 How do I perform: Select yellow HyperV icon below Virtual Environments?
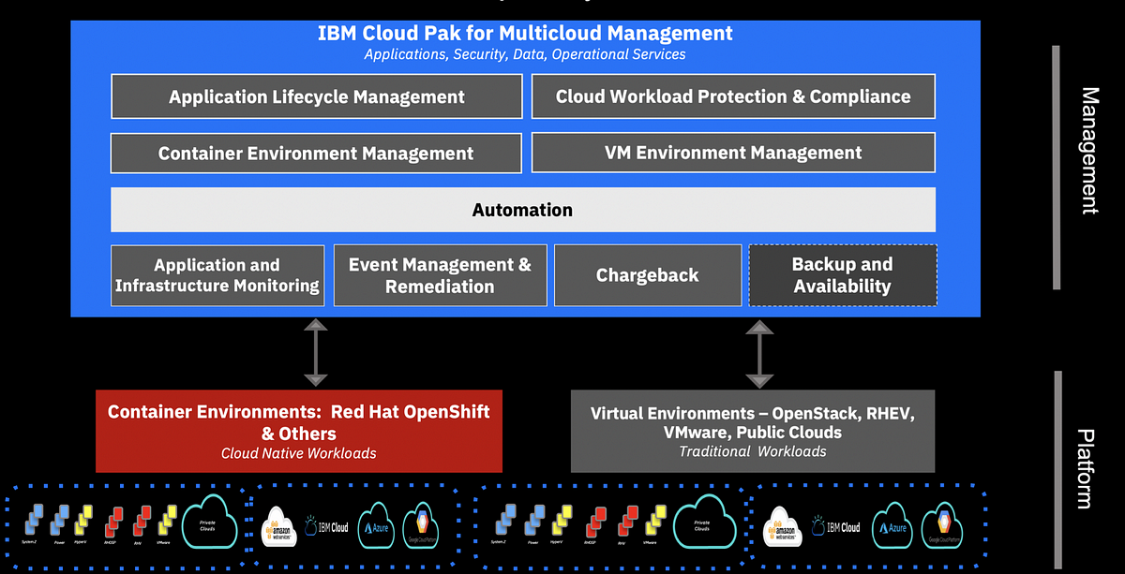click(x=562, y=518)
